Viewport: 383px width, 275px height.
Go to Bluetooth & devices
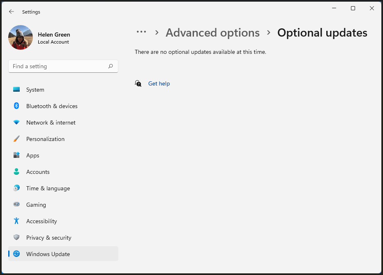(63, 106)
